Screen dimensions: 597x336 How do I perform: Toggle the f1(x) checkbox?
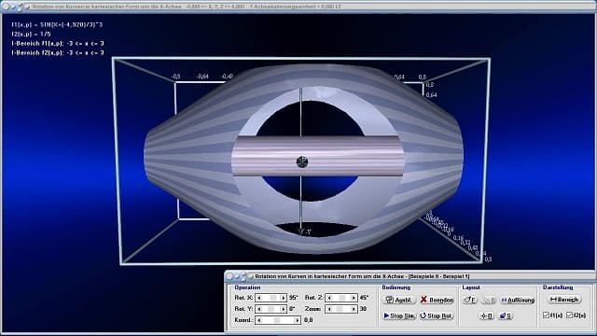point(546,315)
